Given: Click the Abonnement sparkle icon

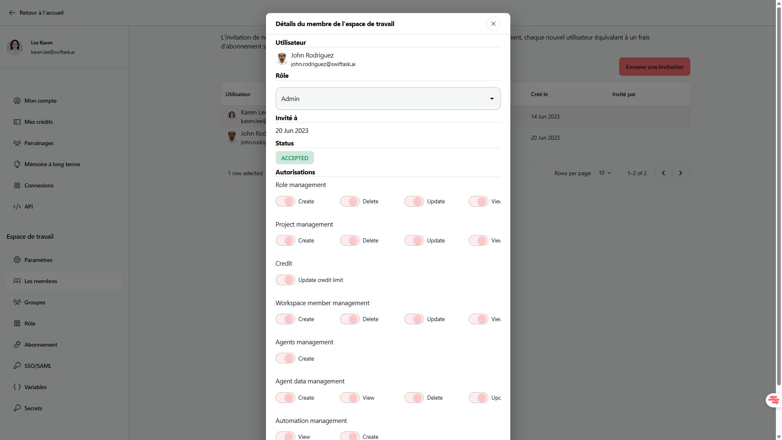Looking at the screenshot, I should coord(17,345).
